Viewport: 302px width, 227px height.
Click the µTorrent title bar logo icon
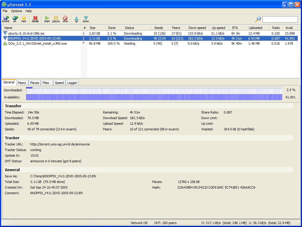(x=4, y=4)
